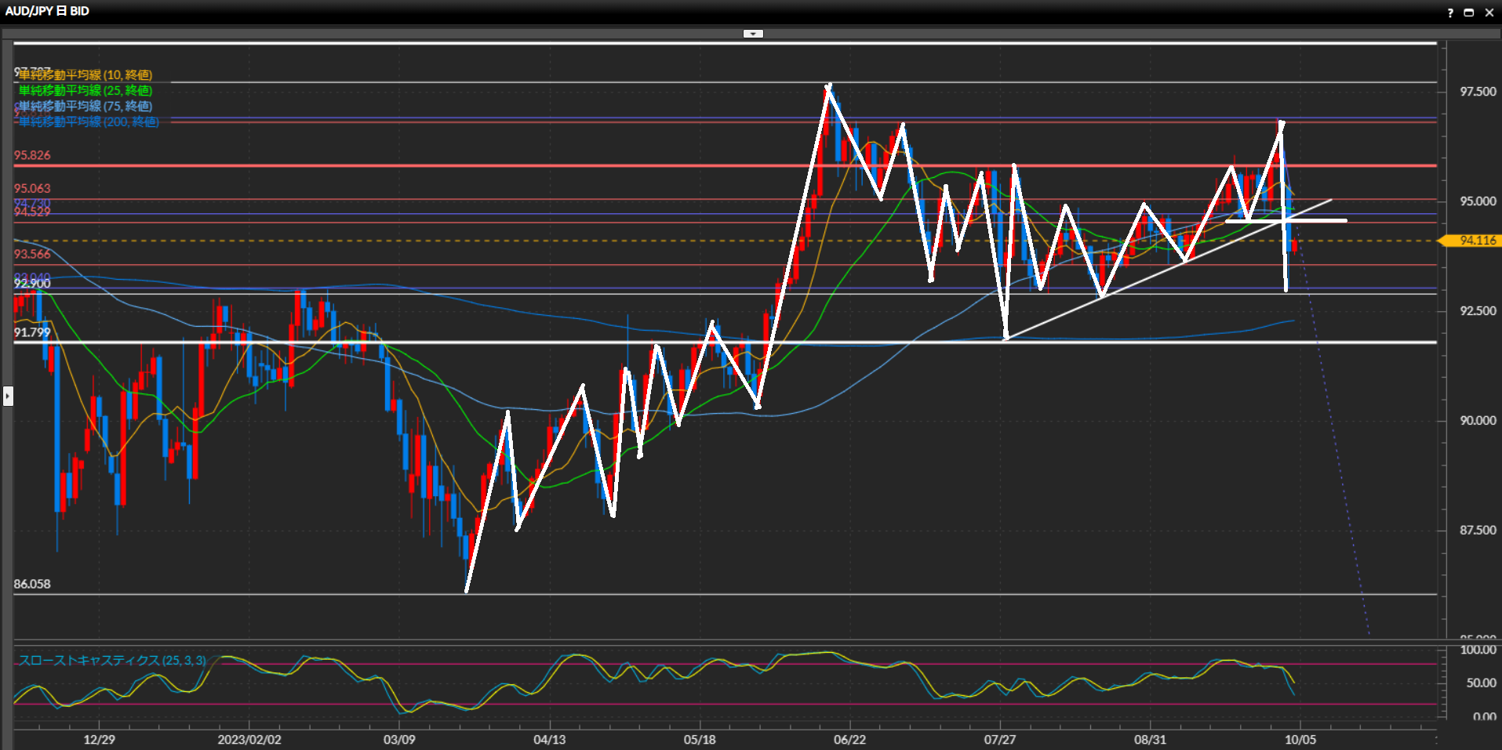1502x750 pixels.
Task: Select the 25-period moving average label
Action: click(85, 91)
